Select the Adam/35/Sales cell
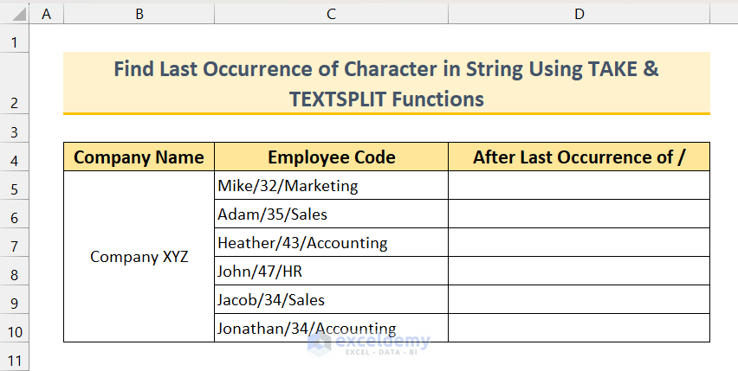The image size is (738, 371). click(x=331, y=214)
